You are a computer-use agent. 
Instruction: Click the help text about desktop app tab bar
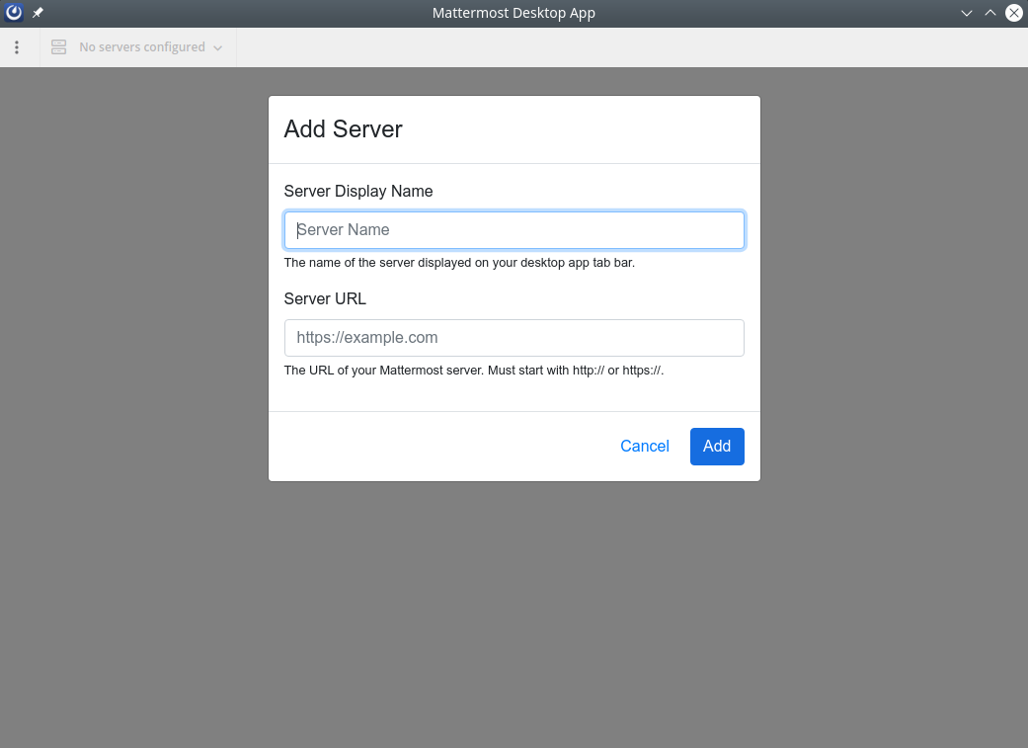click(459, 263)
